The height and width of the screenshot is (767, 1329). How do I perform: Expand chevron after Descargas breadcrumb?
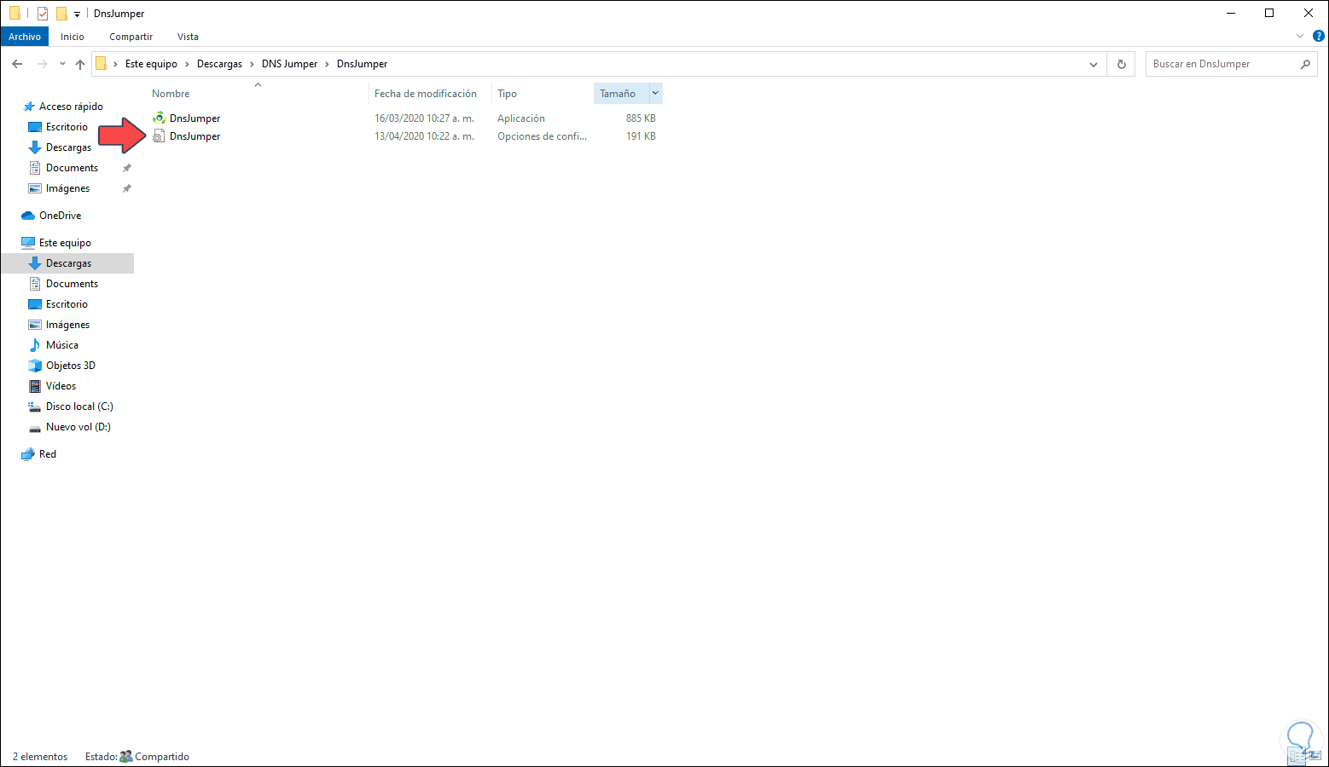point(252,64)
